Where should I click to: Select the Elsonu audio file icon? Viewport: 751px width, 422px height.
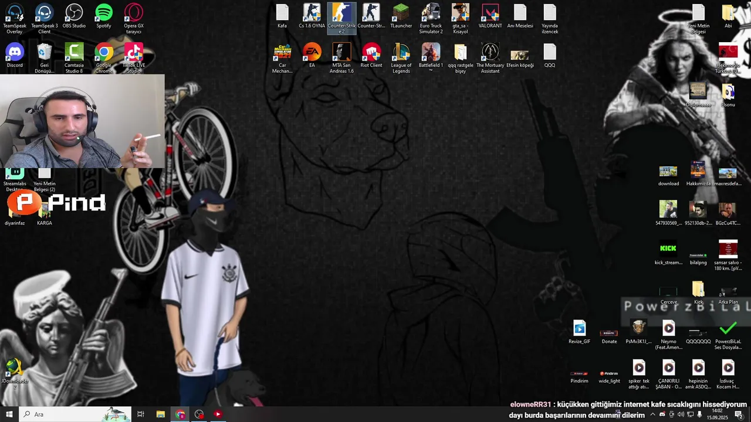(728, 95)
